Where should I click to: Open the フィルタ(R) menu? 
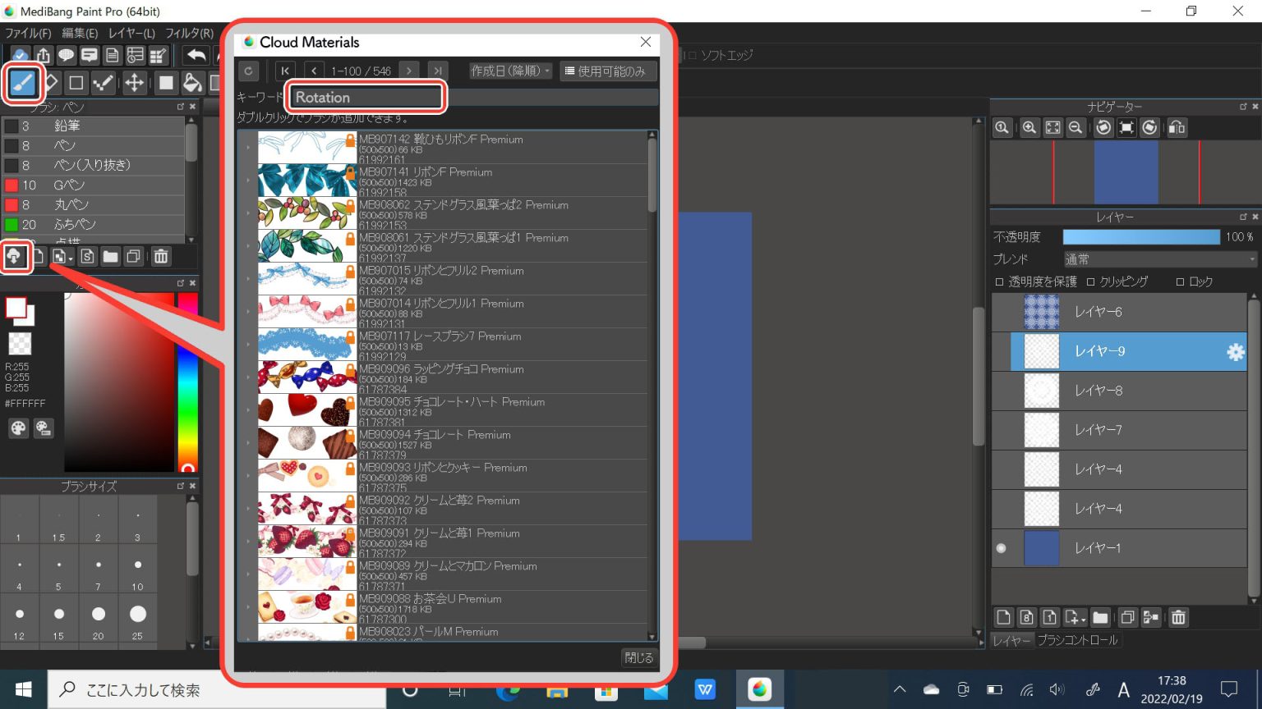click(191, 33)
